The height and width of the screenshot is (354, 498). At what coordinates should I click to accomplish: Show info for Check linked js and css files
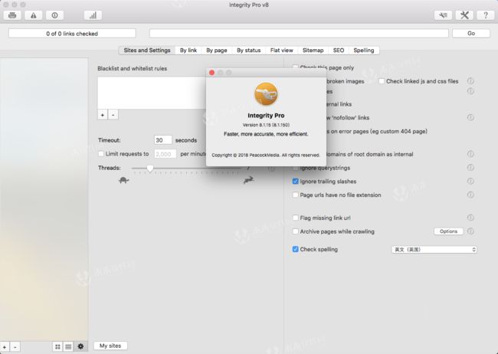pyautogui.click(x=470, y=81)
